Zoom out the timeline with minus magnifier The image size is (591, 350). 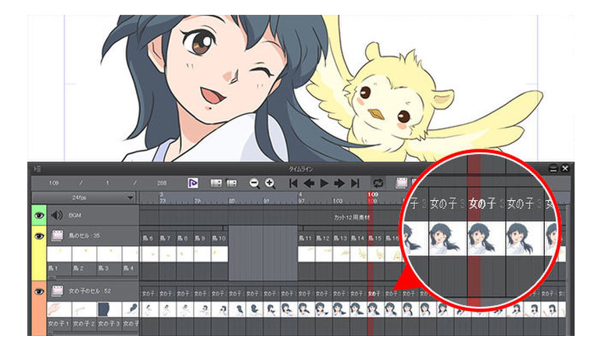tap(254, 183)
